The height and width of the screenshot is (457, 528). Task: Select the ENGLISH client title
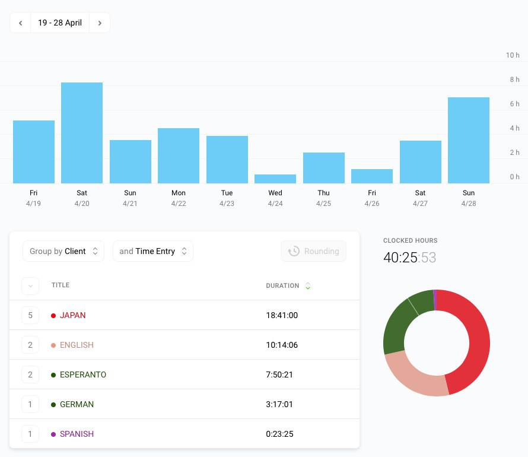77,345
